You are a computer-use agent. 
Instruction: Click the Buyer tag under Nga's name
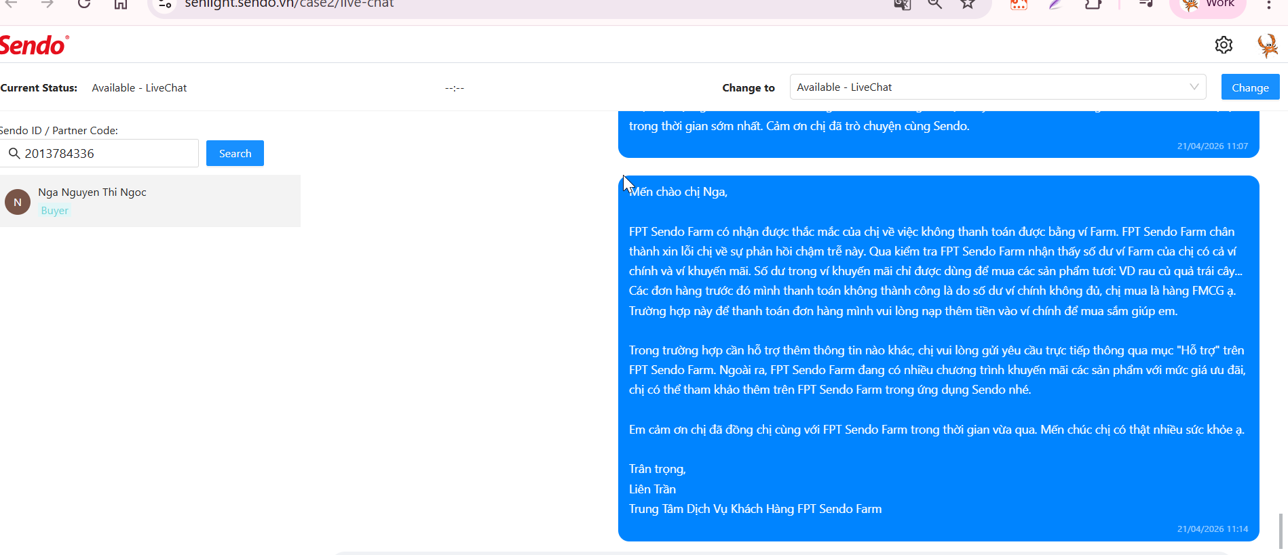click(x=54, y=211)
